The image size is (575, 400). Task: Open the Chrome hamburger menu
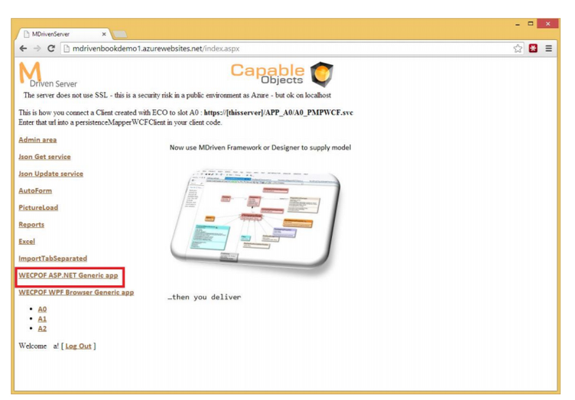coord(548,48)
